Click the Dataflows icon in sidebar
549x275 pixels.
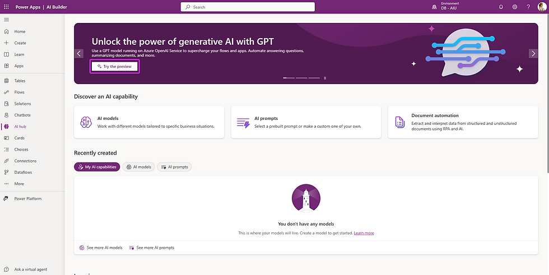pyautogui.click(x=6, y=173)
